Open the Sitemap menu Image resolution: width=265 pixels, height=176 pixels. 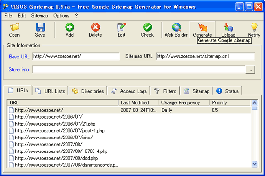[40, 16]
